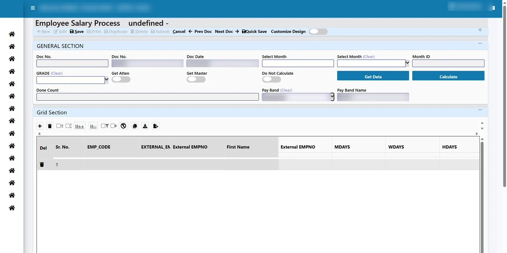Click the Get Data button
Screen dimensions: 507x253
(373, 76)
